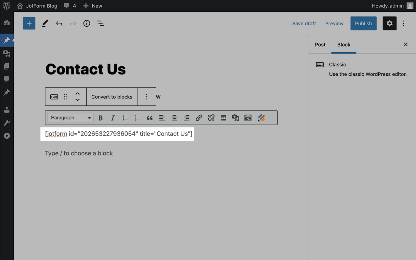Click the WordPress logo in the top bar
Screen dimensions: 416x260
[x=6, y=6]
